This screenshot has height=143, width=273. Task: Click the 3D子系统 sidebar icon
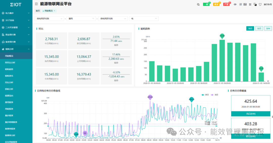pos(3,20)
